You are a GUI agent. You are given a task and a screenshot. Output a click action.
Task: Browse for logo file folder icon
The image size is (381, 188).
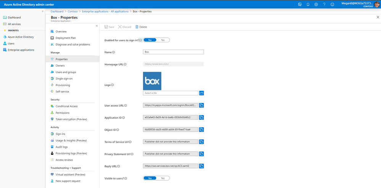(x=202, y=93)
